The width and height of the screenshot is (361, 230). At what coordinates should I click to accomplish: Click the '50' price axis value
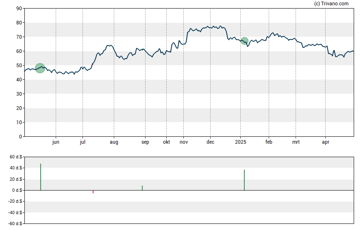tap(19, 66)
